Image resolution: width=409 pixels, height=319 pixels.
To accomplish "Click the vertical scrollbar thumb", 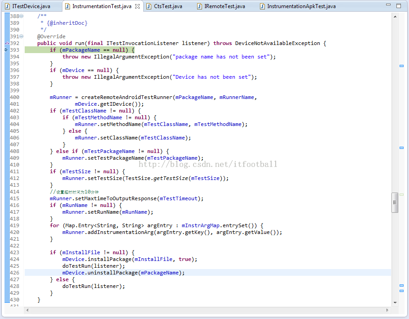I will [395, 202].
